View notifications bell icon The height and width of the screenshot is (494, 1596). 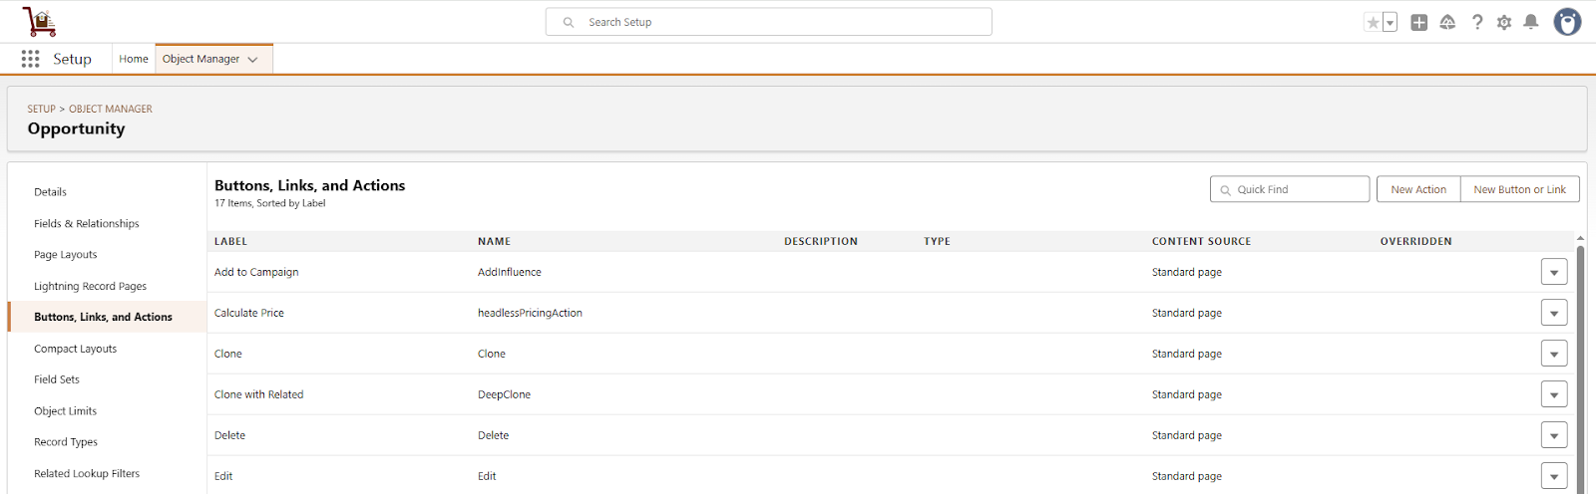[x=1531, y=22]
